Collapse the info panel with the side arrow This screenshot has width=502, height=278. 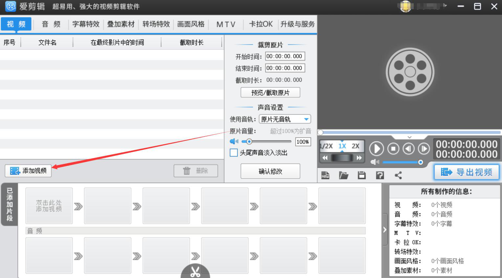(385, 230)
